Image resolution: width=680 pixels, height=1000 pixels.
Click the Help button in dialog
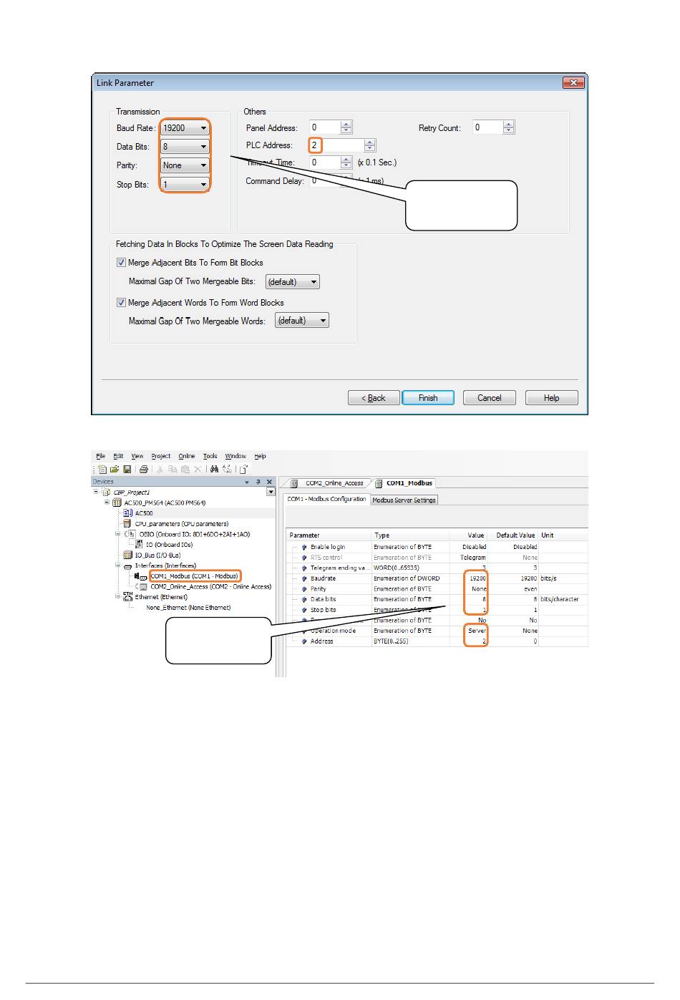[x=551, y=398]
